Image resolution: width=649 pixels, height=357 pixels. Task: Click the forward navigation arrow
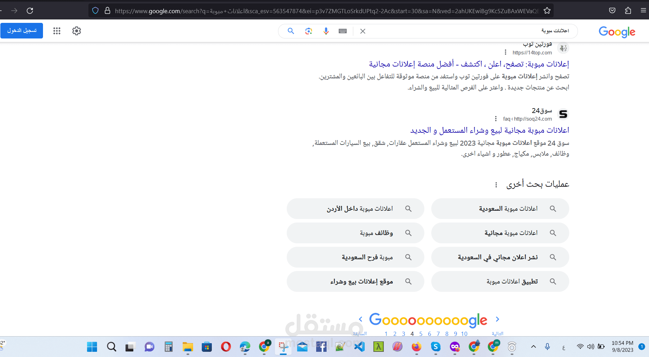click(x=14, y=11)
